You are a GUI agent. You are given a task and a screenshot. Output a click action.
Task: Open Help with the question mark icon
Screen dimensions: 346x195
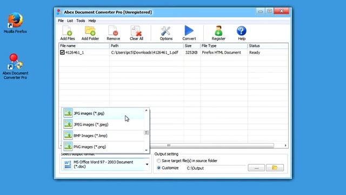(x=242, y=31)
